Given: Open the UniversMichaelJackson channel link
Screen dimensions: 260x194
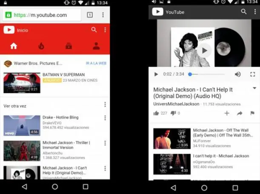Looking at the screenshot, I should point(176,104).
